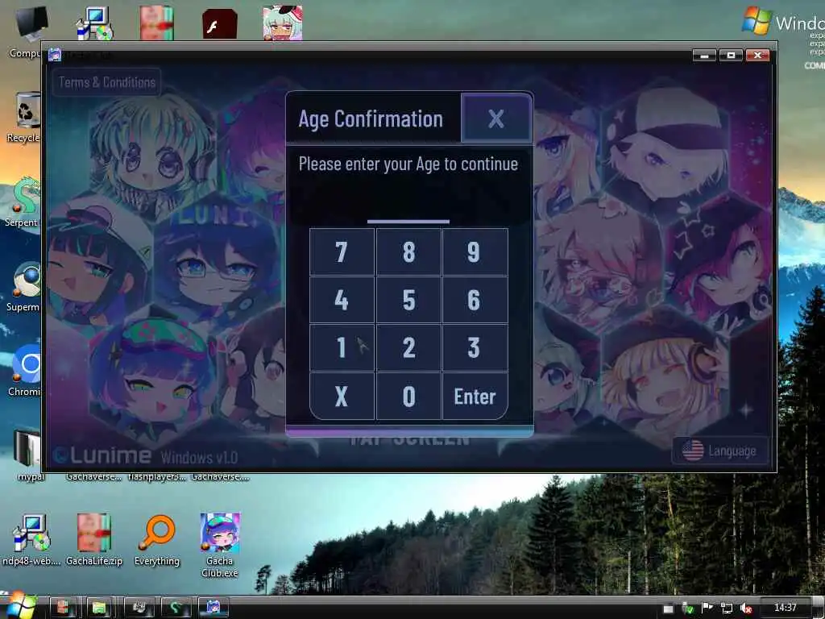Open the Supermium desktop icon

(23, 287)
